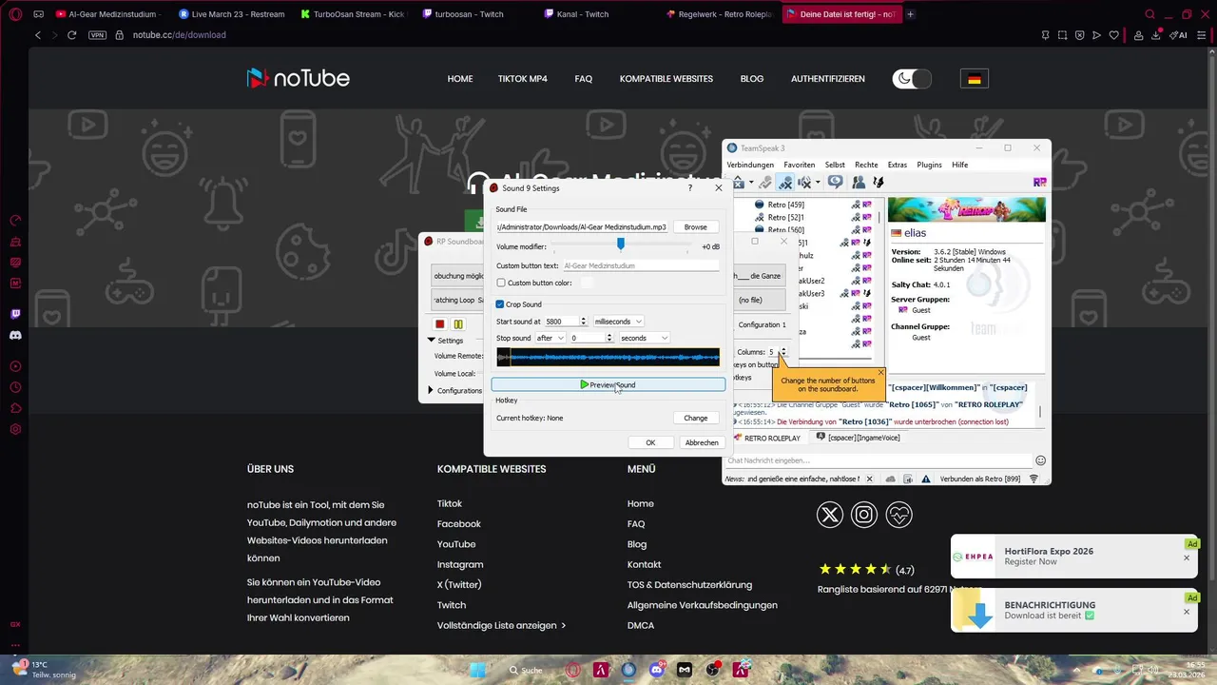The height and width of the screenshot is (685, 1217).
Task: Select the German flag language button
Action: point(975,79)
